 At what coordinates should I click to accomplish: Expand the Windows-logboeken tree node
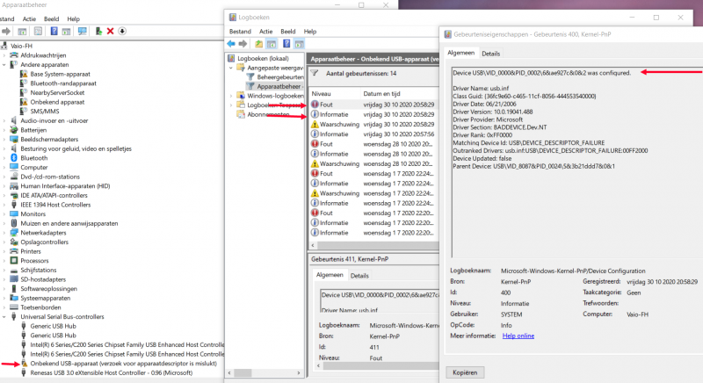(232, 96)
